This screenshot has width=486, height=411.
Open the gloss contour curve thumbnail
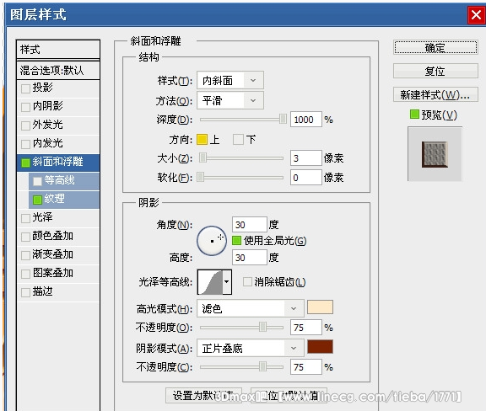click(x=210, y=282)
